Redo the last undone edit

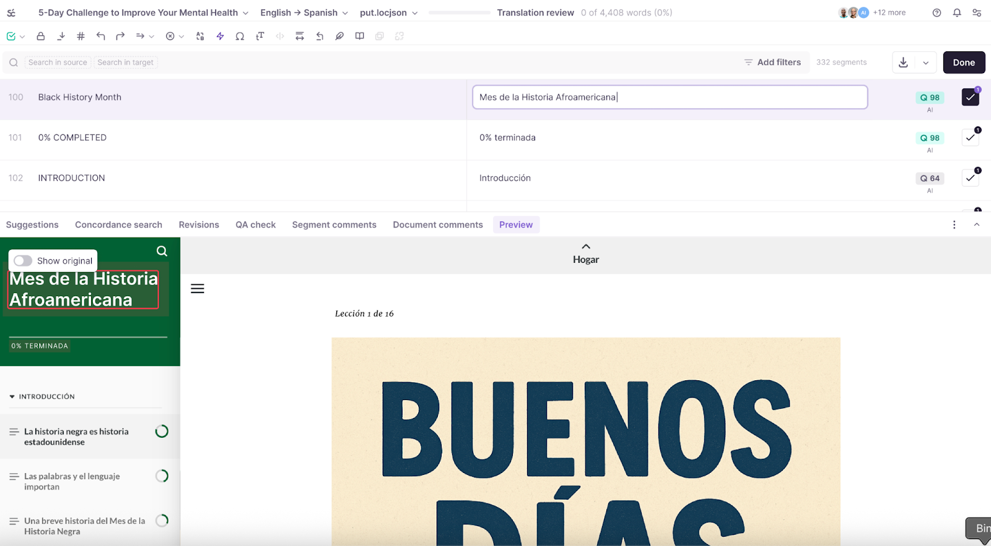(120, 36)
